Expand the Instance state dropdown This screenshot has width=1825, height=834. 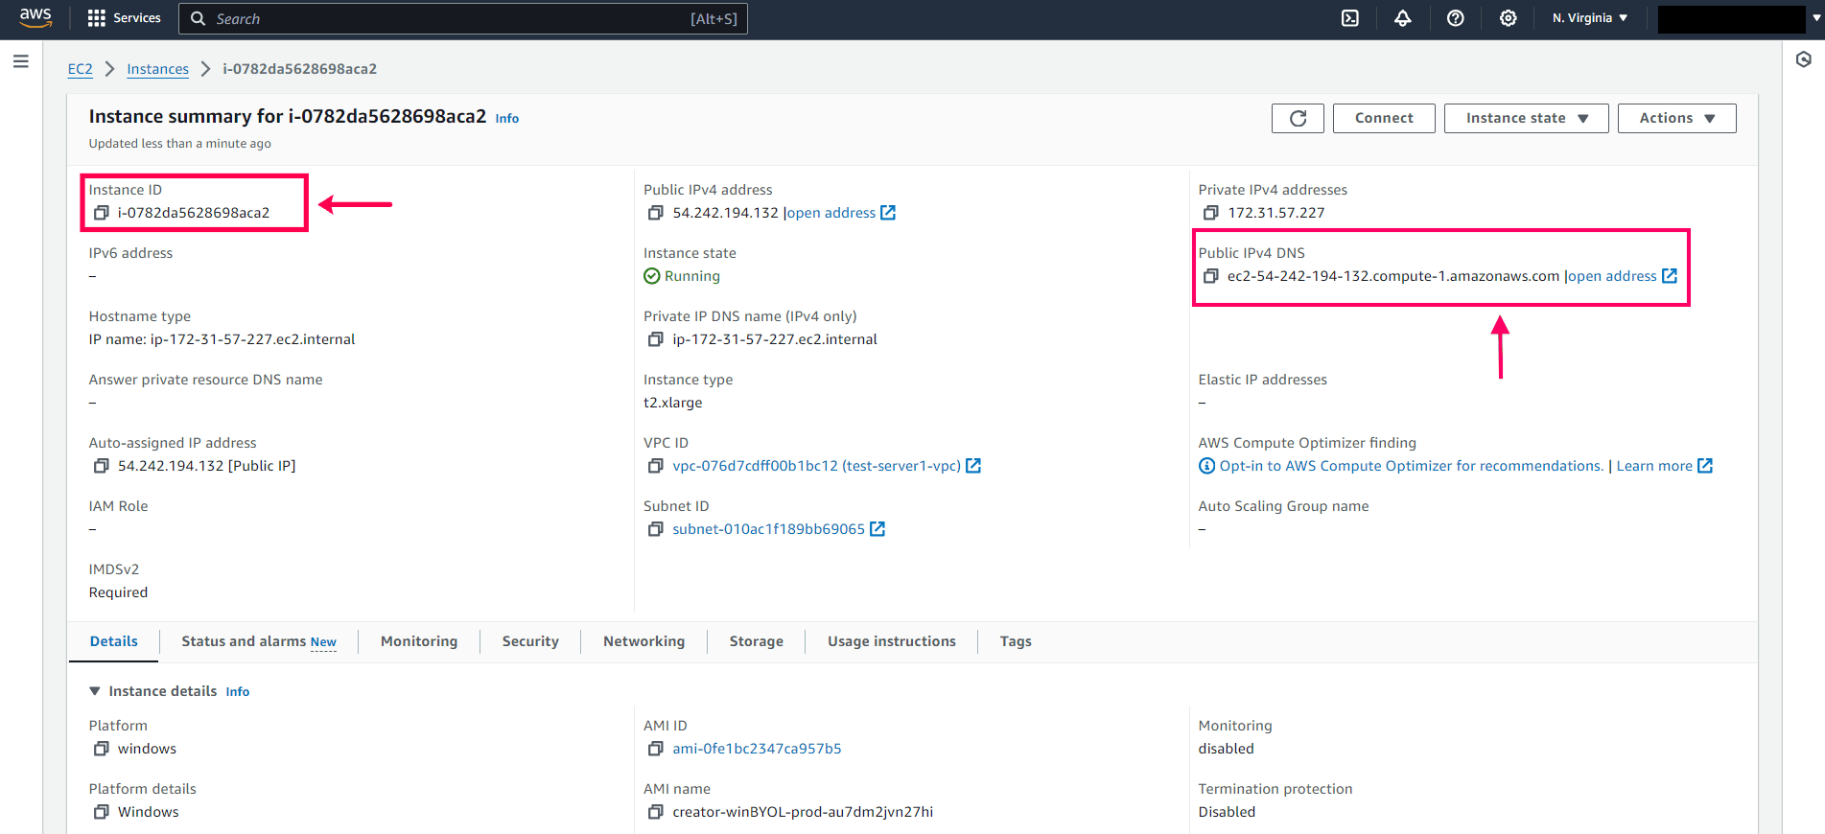click(x=1526, y=118)
